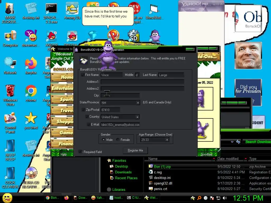271x203 pixels.
Task: Click the Firefox taskbar button
Action: 66,198
